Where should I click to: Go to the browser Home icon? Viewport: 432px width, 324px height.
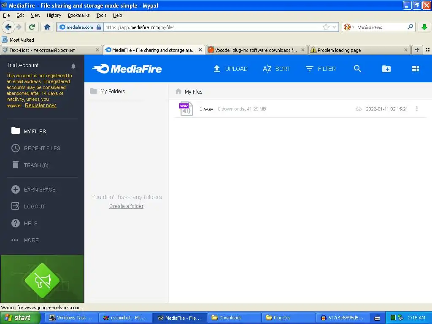(x=47, y=27)
